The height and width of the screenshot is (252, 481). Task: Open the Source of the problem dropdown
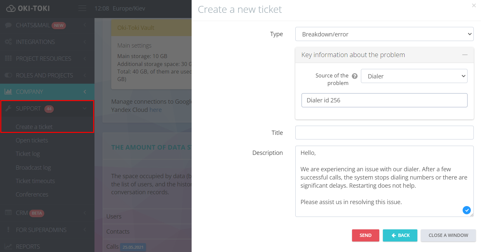(x=414, y=76)
